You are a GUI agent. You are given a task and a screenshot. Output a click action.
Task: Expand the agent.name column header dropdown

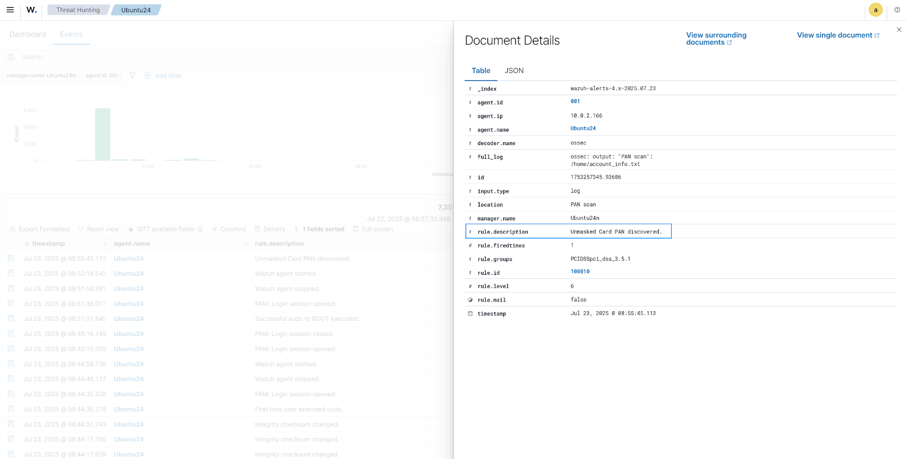[247, 244]
